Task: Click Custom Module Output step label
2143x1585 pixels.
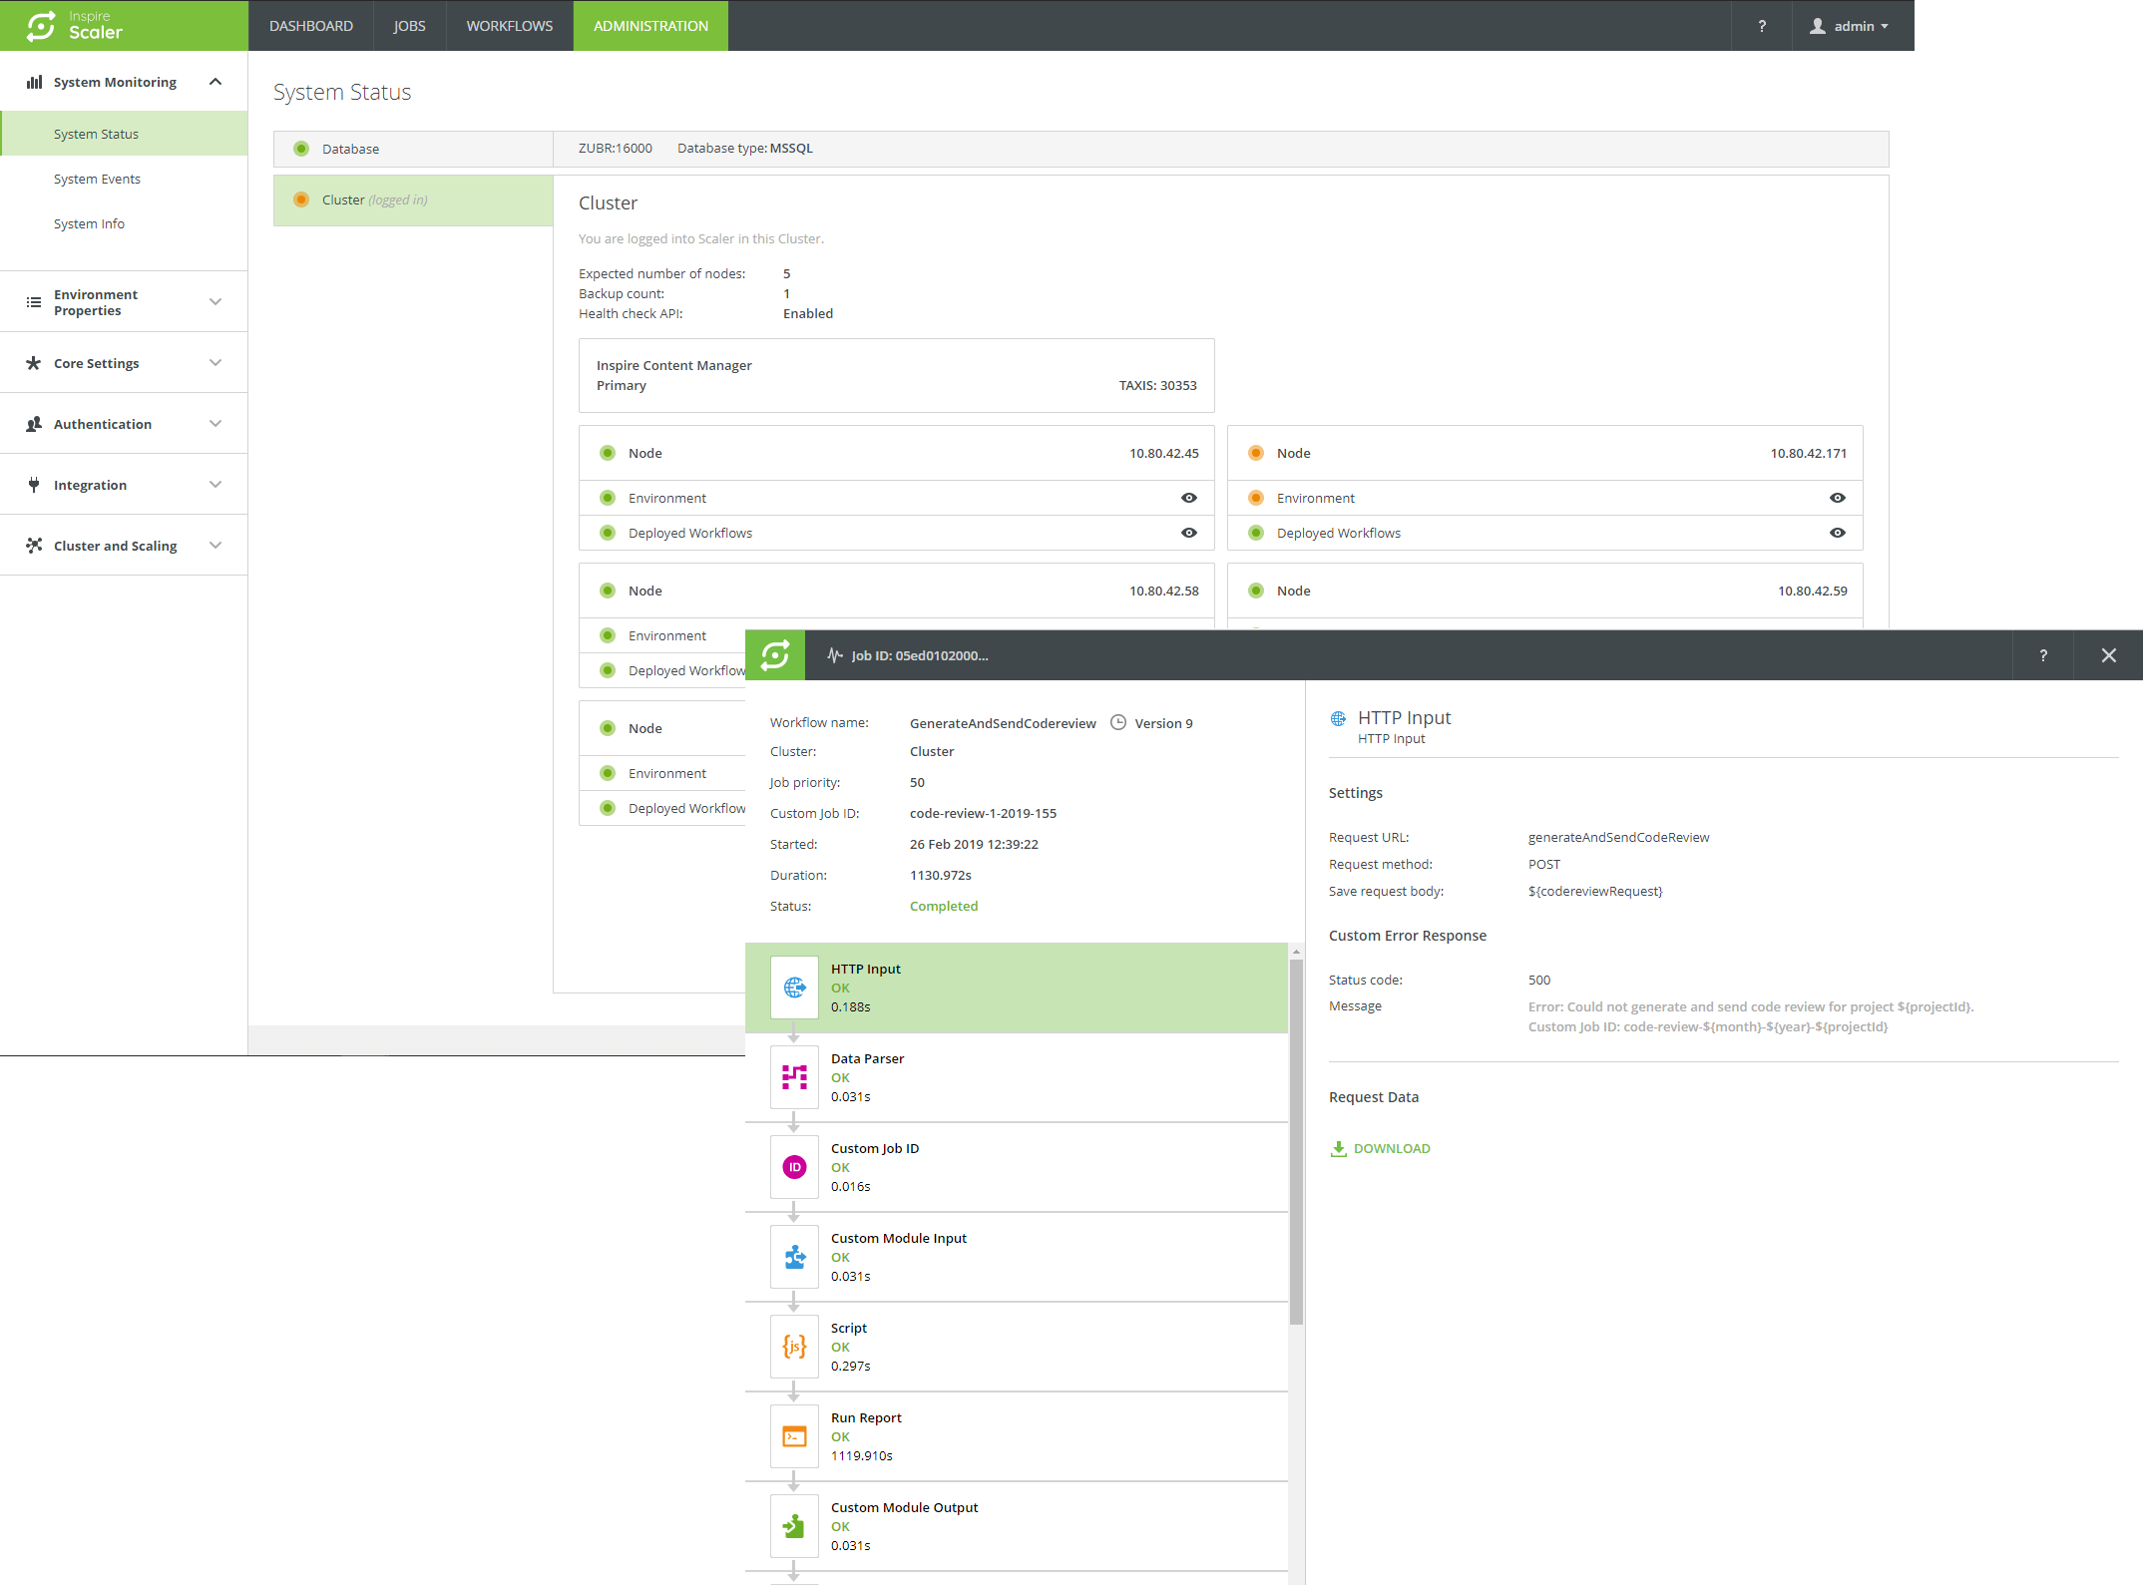Action: (x=904, y=1507)
